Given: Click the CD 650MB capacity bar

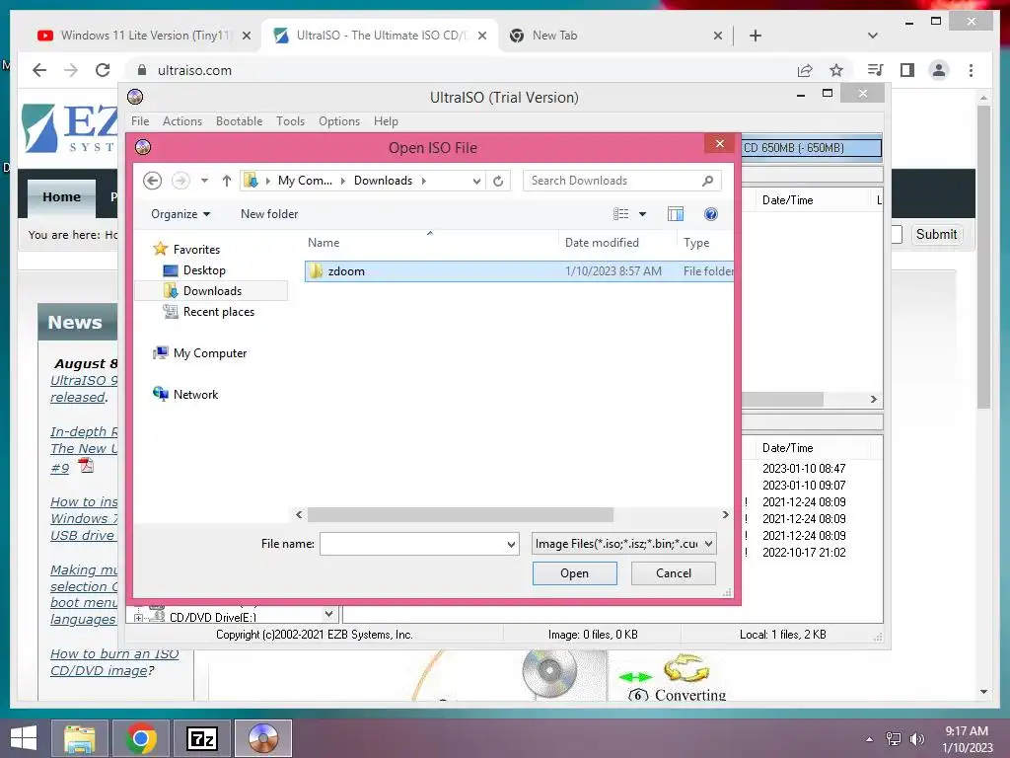Looking at the screenshot, I should 812,148.
